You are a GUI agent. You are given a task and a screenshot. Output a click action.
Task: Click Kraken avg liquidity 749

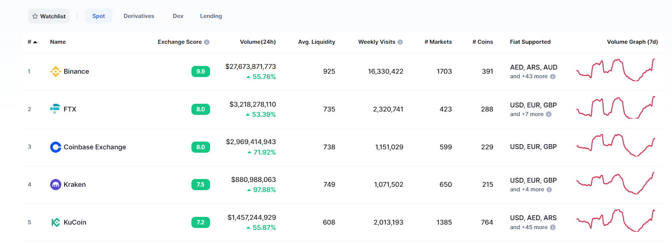[329, 185]
